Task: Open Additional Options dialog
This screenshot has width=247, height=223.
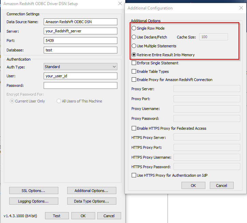Action: click(92, 190)
